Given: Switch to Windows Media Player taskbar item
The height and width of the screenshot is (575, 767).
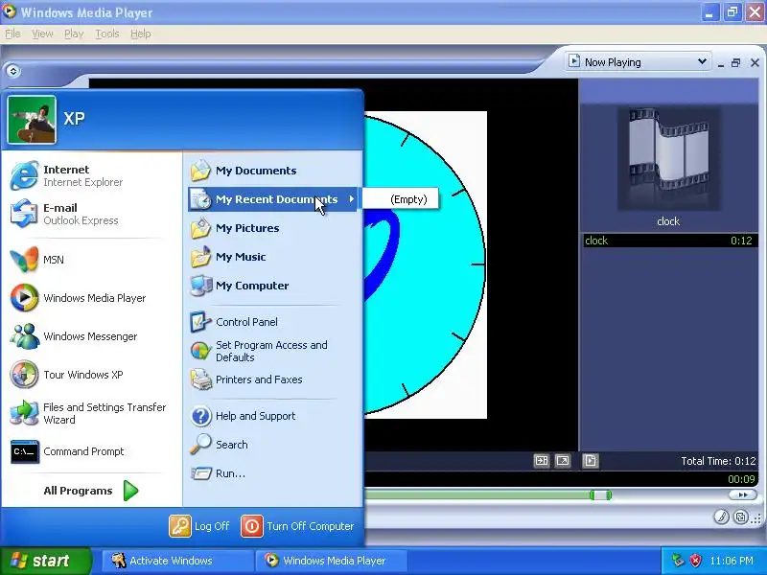Looking at the screenshot, I should [x=331, y=561].
